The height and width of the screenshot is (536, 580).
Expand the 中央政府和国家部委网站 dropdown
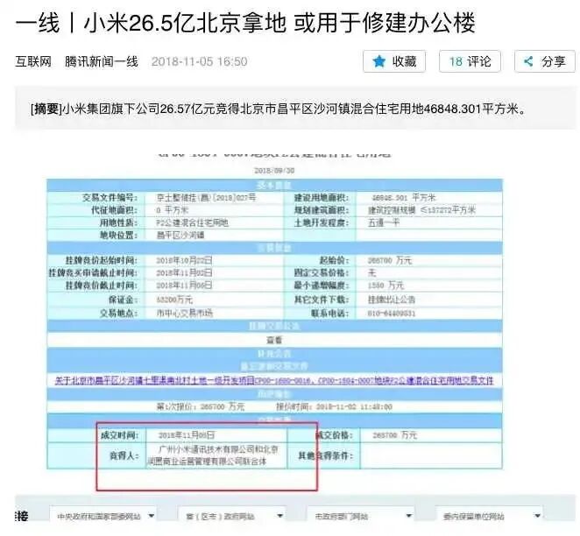pyautogui.click(x=103, y=516)
